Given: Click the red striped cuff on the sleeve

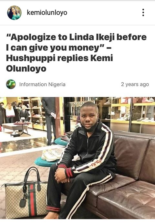Looking at the screenshot, I should tap(69, 172).
